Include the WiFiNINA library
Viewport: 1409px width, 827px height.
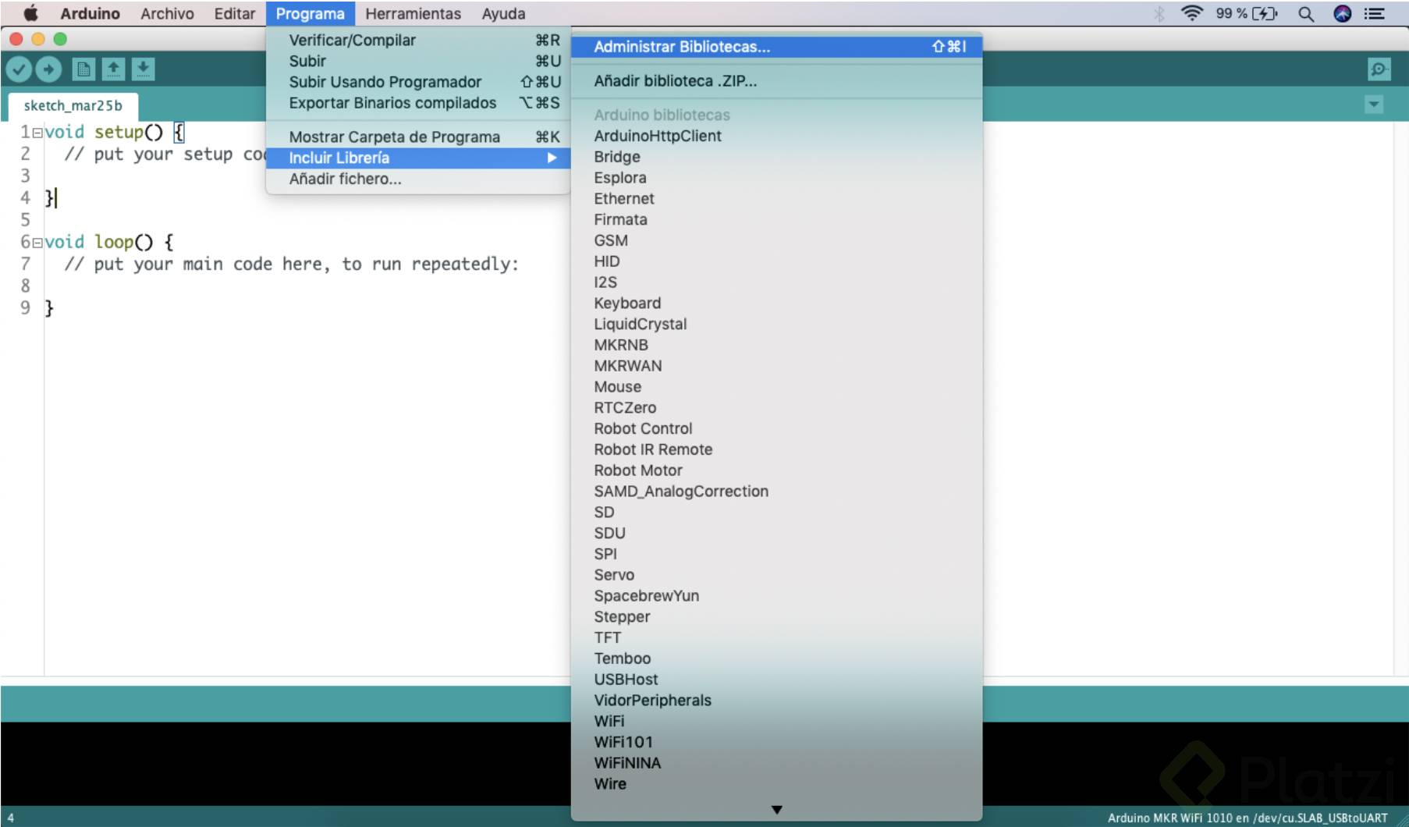[776, 763]
